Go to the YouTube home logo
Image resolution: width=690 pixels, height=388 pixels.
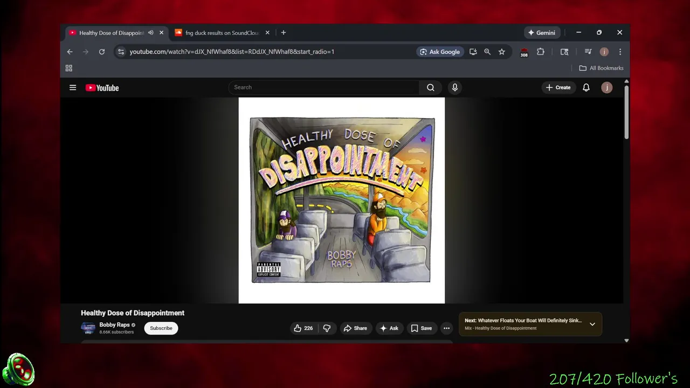(x=102, y=88)
